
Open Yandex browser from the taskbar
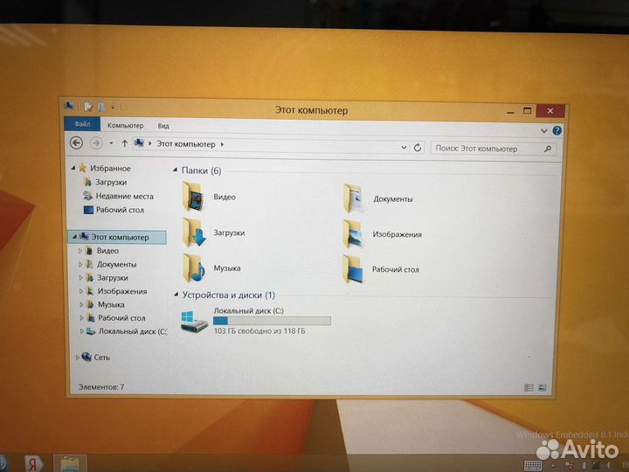point(33,463)
